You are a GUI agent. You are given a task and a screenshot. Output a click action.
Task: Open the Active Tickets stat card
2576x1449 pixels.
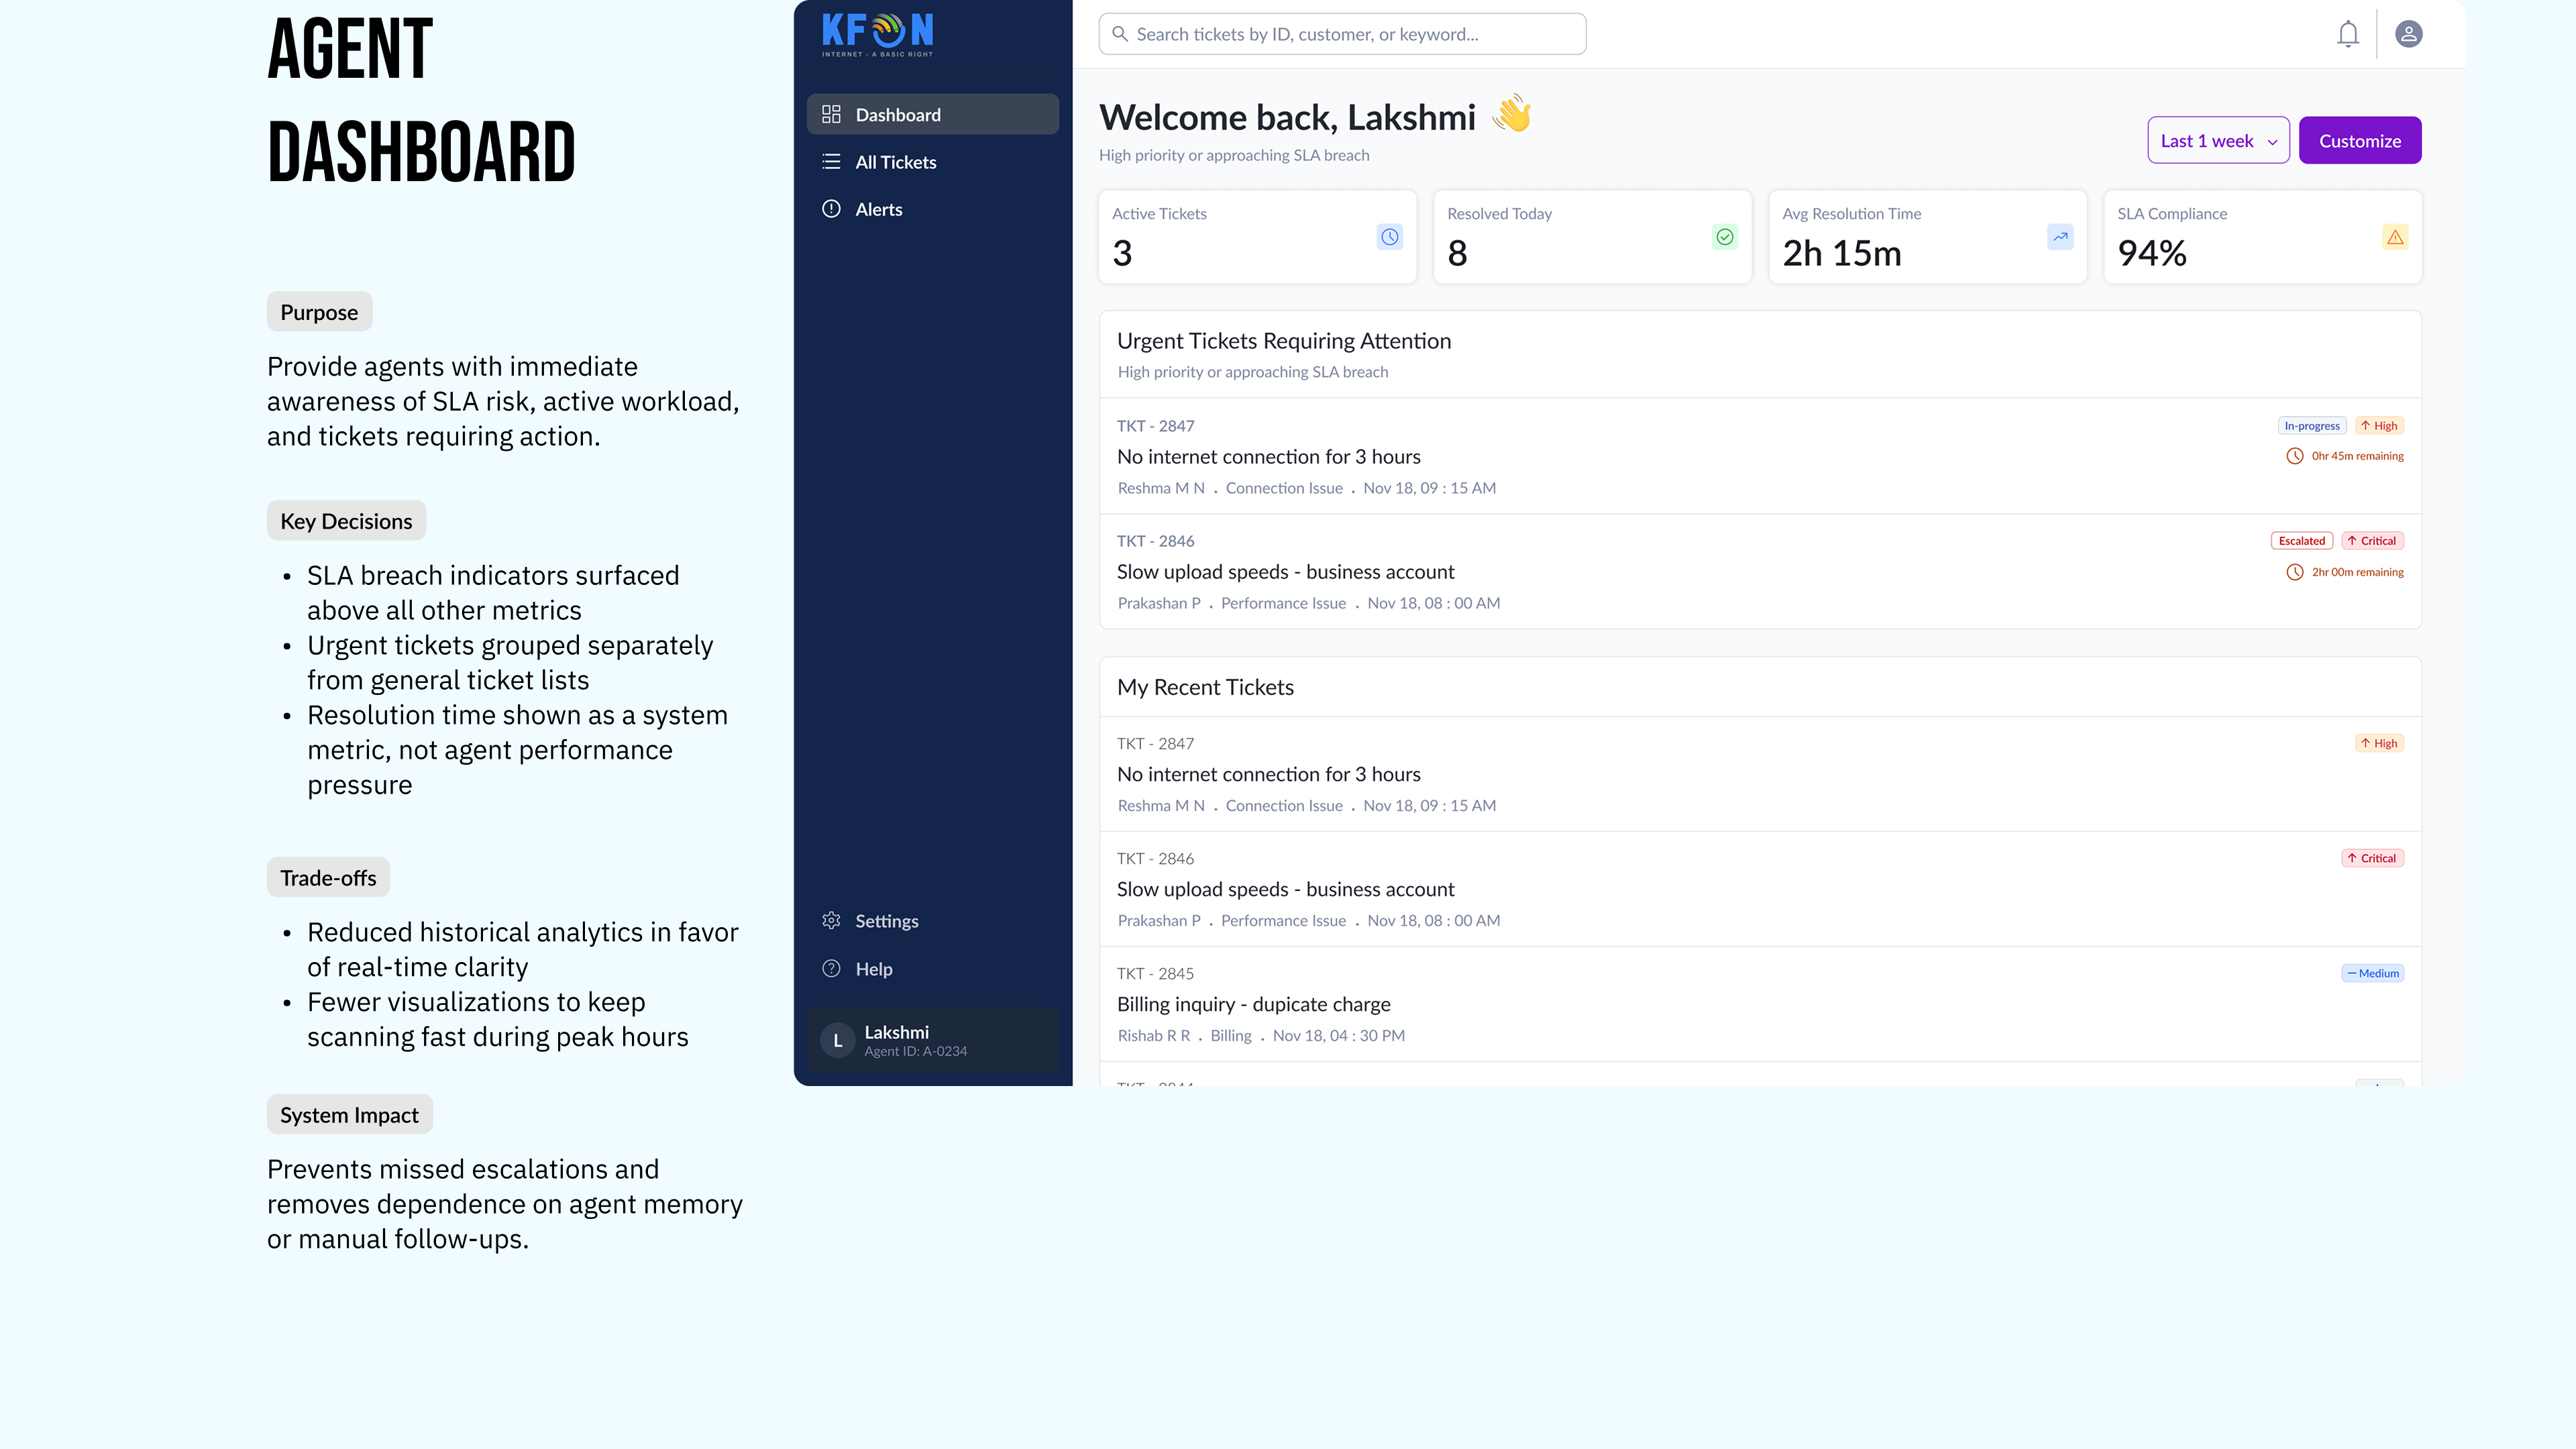point(1257,237)
